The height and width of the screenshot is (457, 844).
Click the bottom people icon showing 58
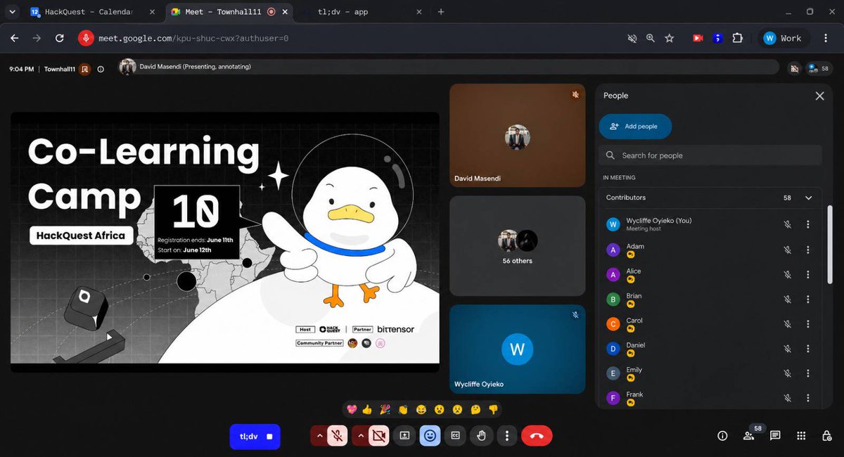pyautogui.click(x=748, y=436)
